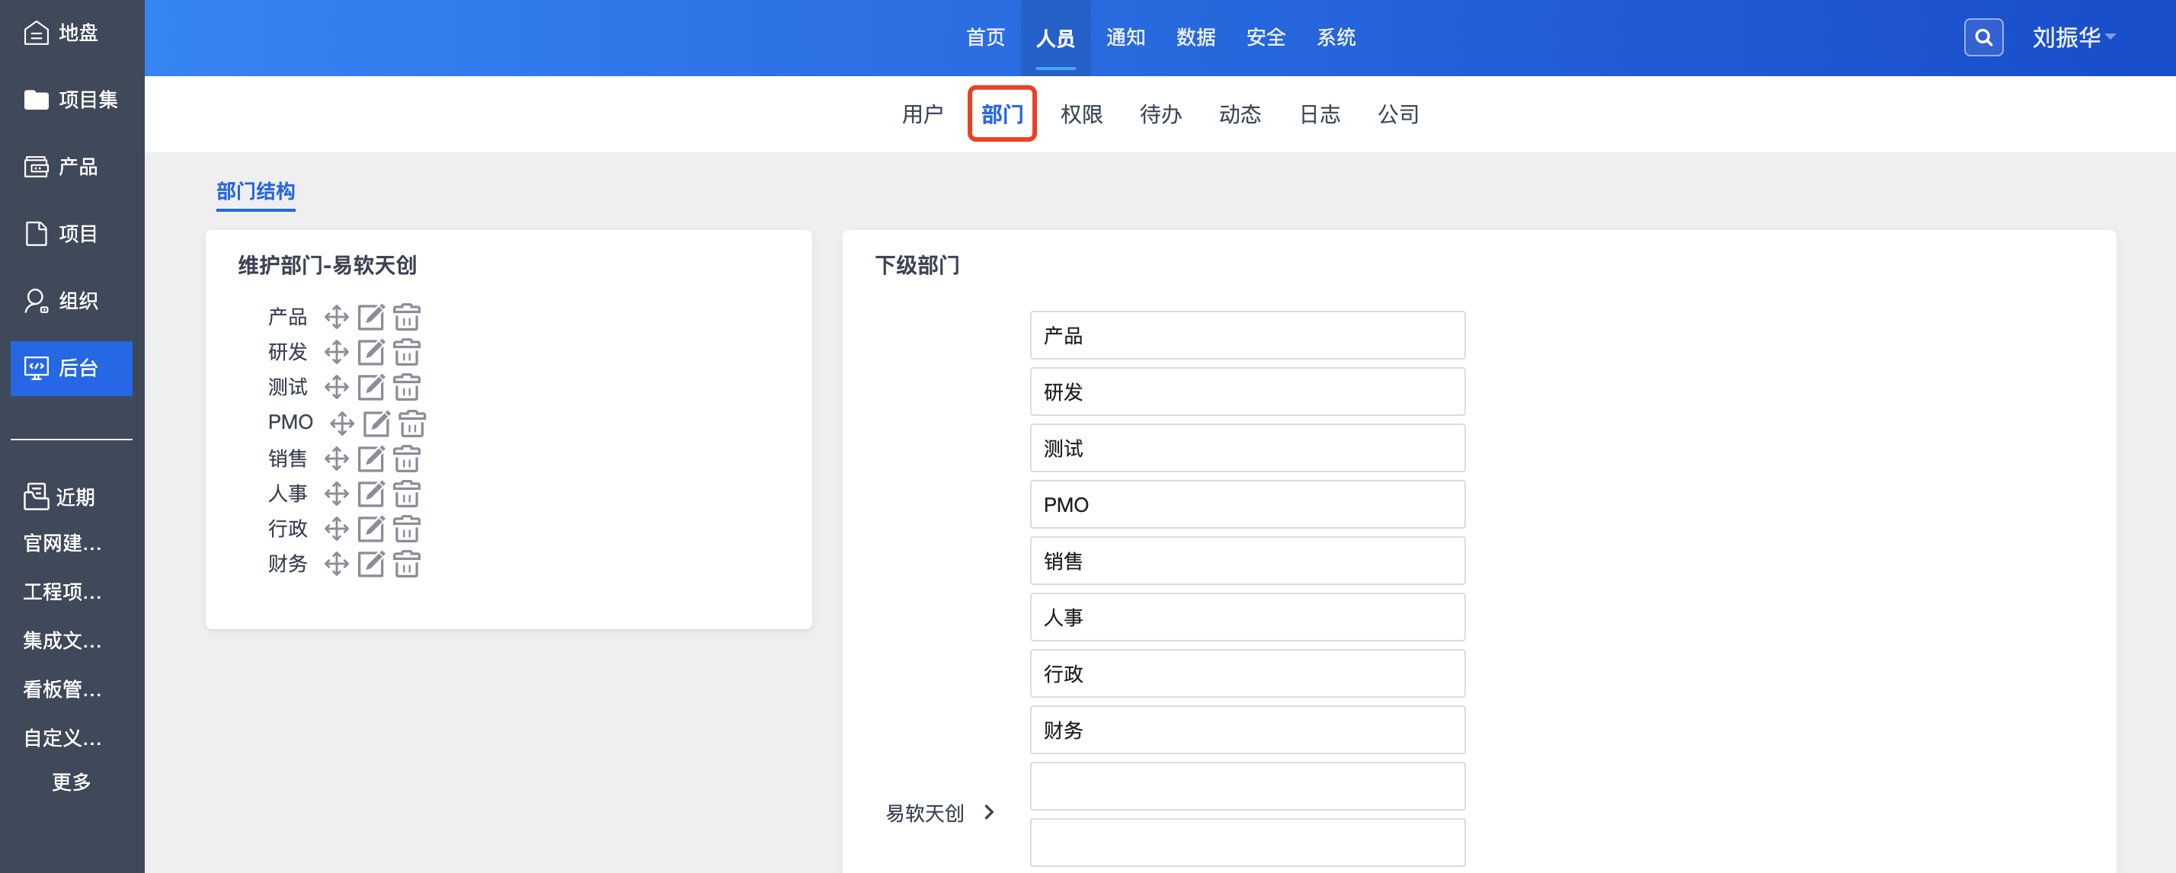This screenshot has width=2176, height=873.
Task: Expand the 易软天创 chevron arrow
Action: (x=989, y=812)
